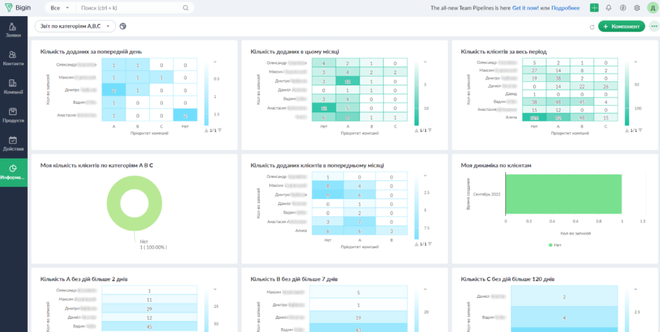The height and width of the screenshot is (332, 660).
Task: Click the notifications bell icon
Action: (x=608, y=8)
